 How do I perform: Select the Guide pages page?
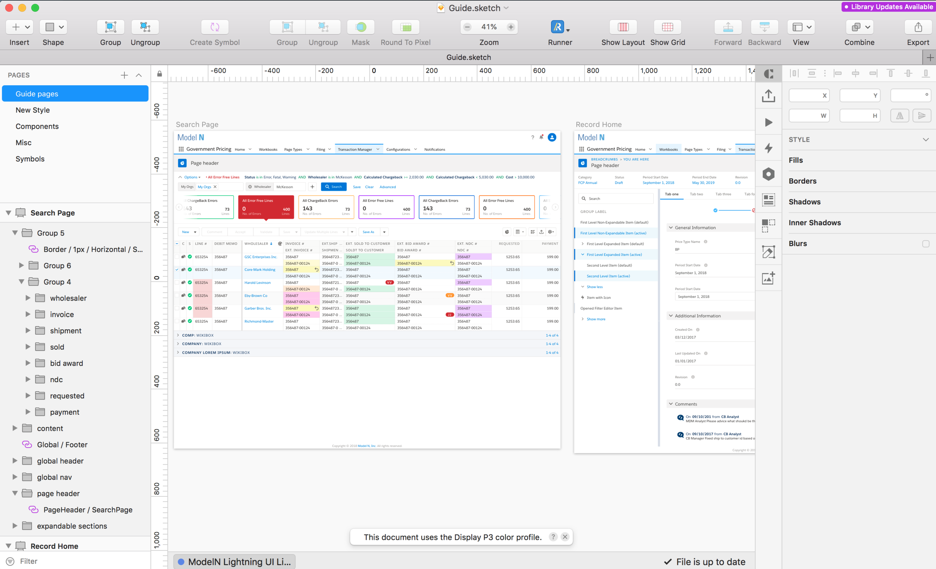(x=75, y=94)
